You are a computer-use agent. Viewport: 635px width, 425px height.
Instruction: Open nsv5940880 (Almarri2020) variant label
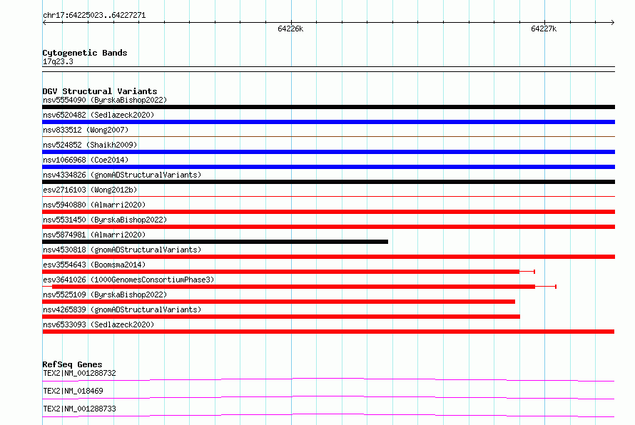click(94, 205)
